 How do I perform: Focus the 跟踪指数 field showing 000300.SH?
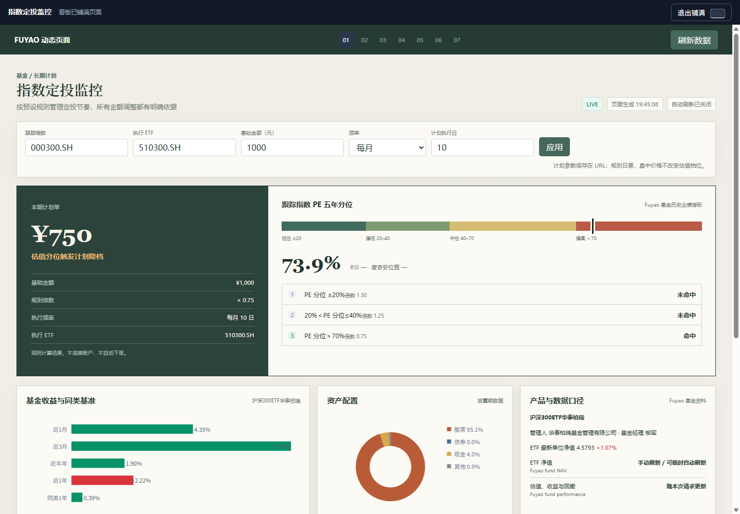77,148
